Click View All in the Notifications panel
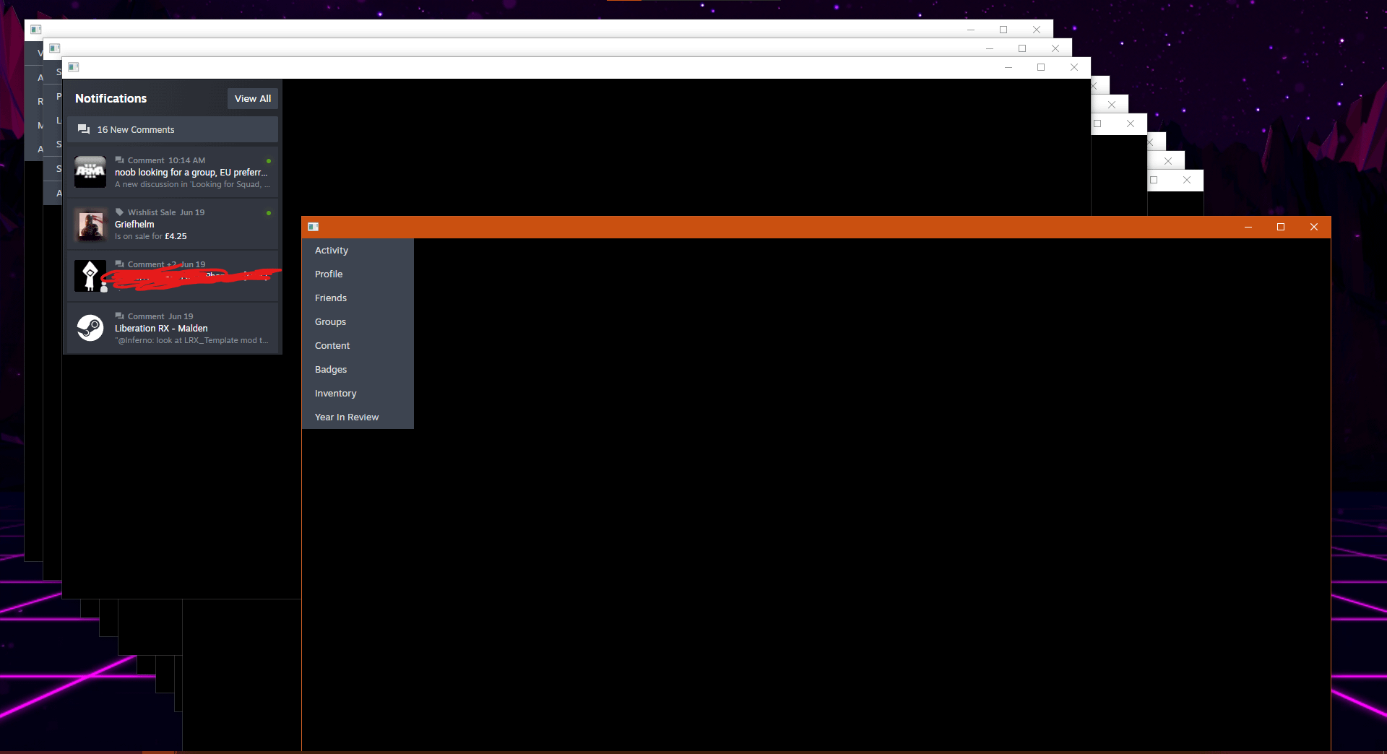This screenshot has height=754, width=1387. point(252,99)
